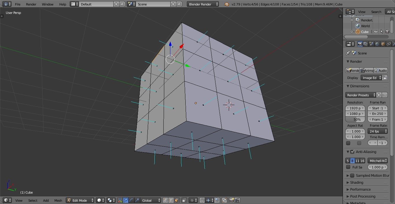395x204 pixels.
Task: Click the Scene pin icon in properties
Action: click(x=348, y=53)
